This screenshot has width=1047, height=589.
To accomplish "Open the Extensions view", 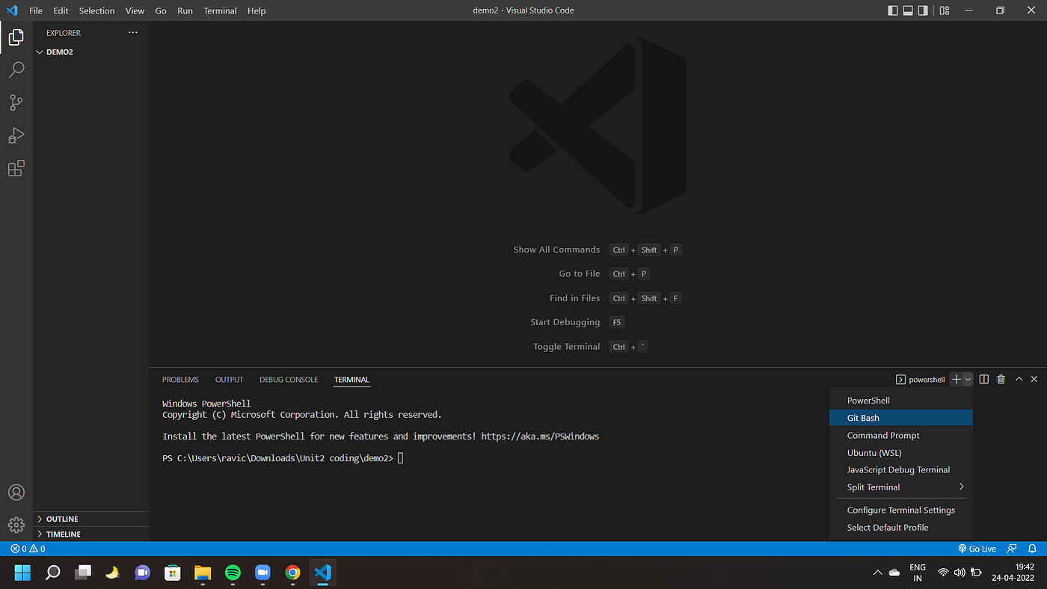I will click(16, 168).
